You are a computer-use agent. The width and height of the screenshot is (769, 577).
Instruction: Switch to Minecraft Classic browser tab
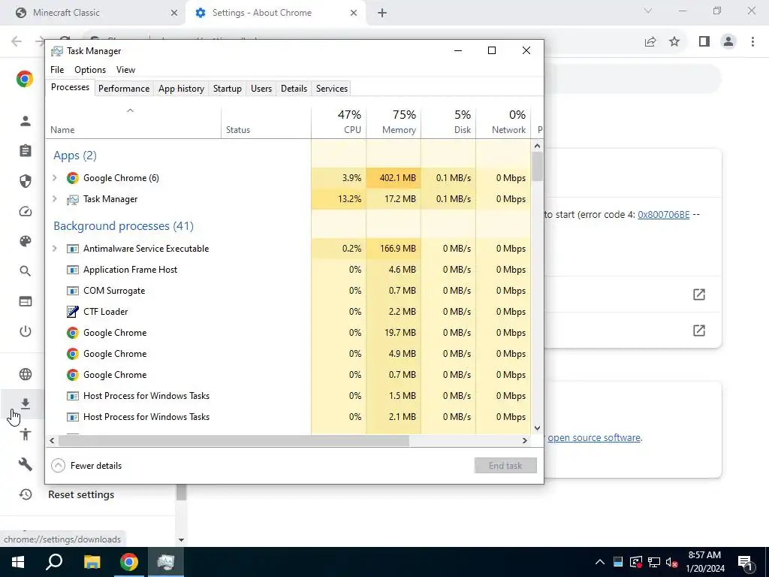[93, 13]
